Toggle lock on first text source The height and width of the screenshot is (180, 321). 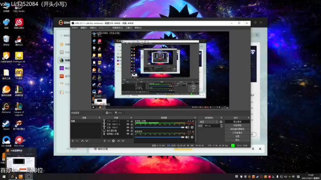[x=132, y=121]
